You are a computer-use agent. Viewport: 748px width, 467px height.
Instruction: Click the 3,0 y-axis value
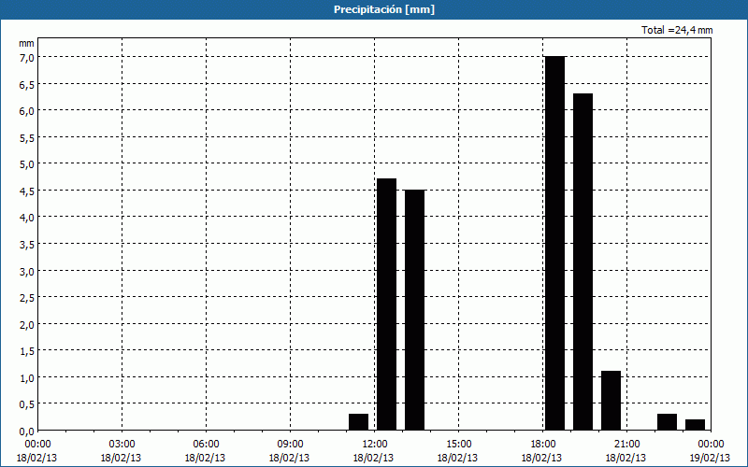[27, 271]
